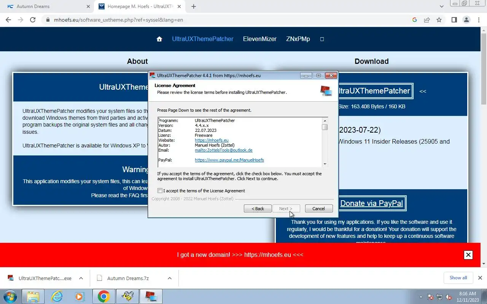Viewport: 487px width, 304px height.
Task: Open the UltraUXThemePatcher nav menu item
Action: (202, 39)
